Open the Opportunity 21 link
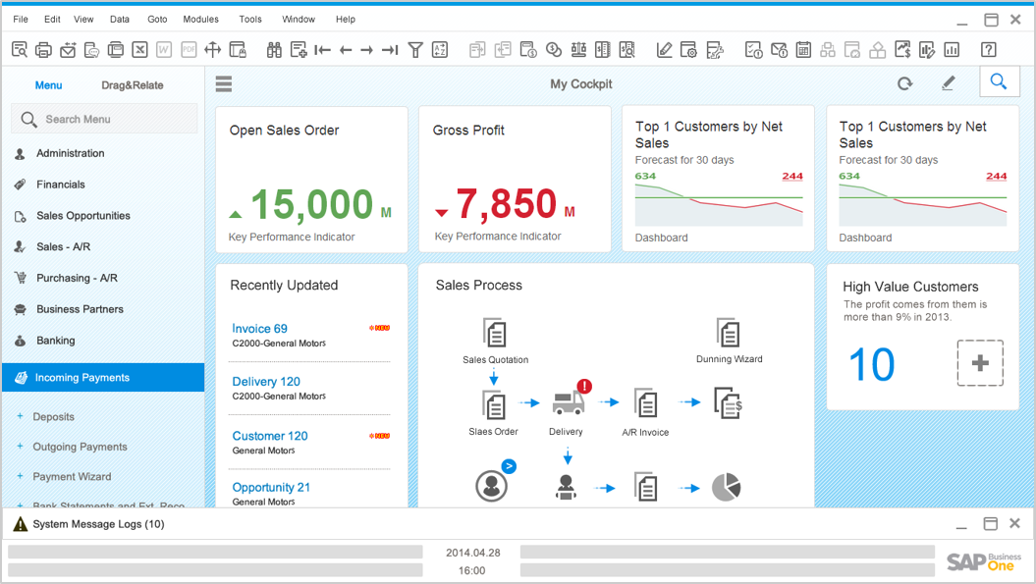This screenshot has width=1036, height=584. pyautogui.click(x=271, y=488)
